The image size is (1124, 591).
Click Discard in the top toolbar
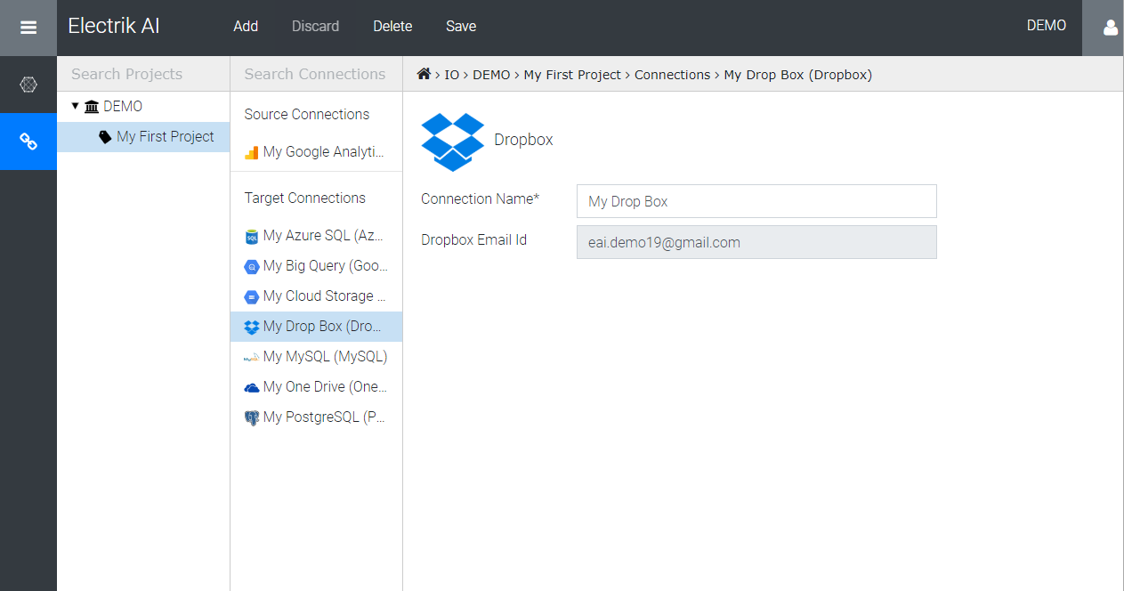pos(315,26)
